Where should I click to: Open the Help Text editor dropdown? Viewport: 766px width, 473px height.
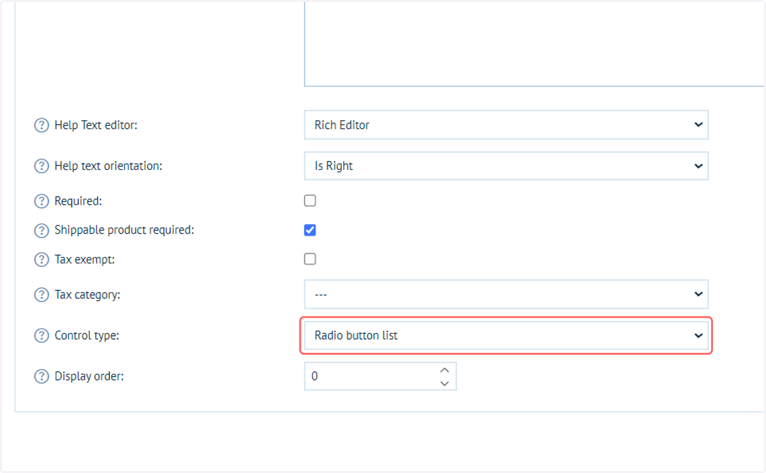[x=506, y=125]
